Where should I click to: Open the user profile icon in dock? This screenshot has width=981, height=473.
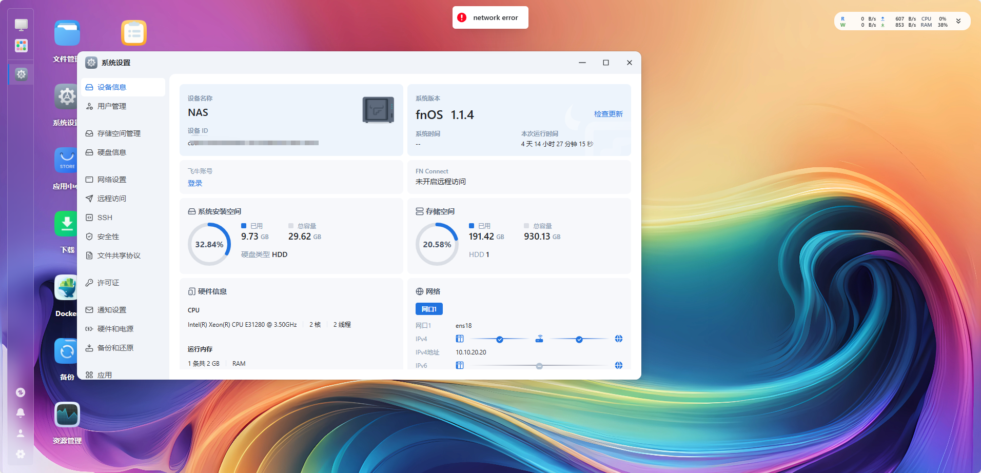tap(21, 433)
